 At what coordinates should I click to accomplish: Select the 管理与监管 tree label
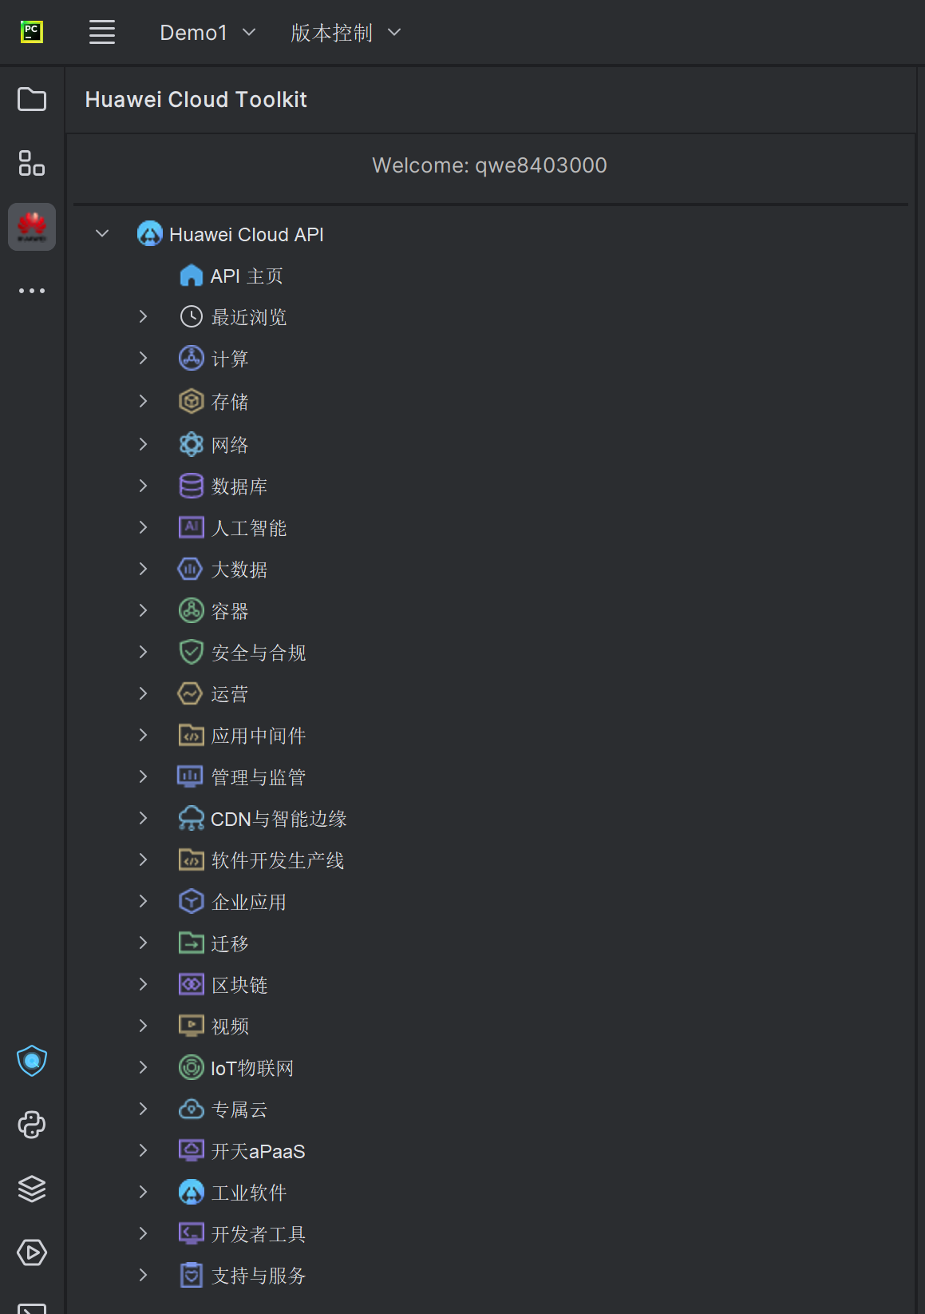click(259, 777)
